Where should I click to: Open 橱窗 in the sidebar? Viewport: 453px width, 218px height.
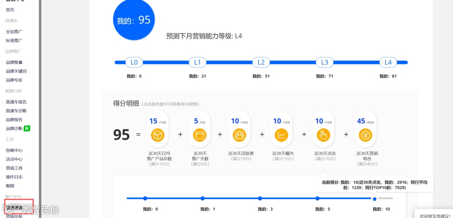(x=10, y=186)
